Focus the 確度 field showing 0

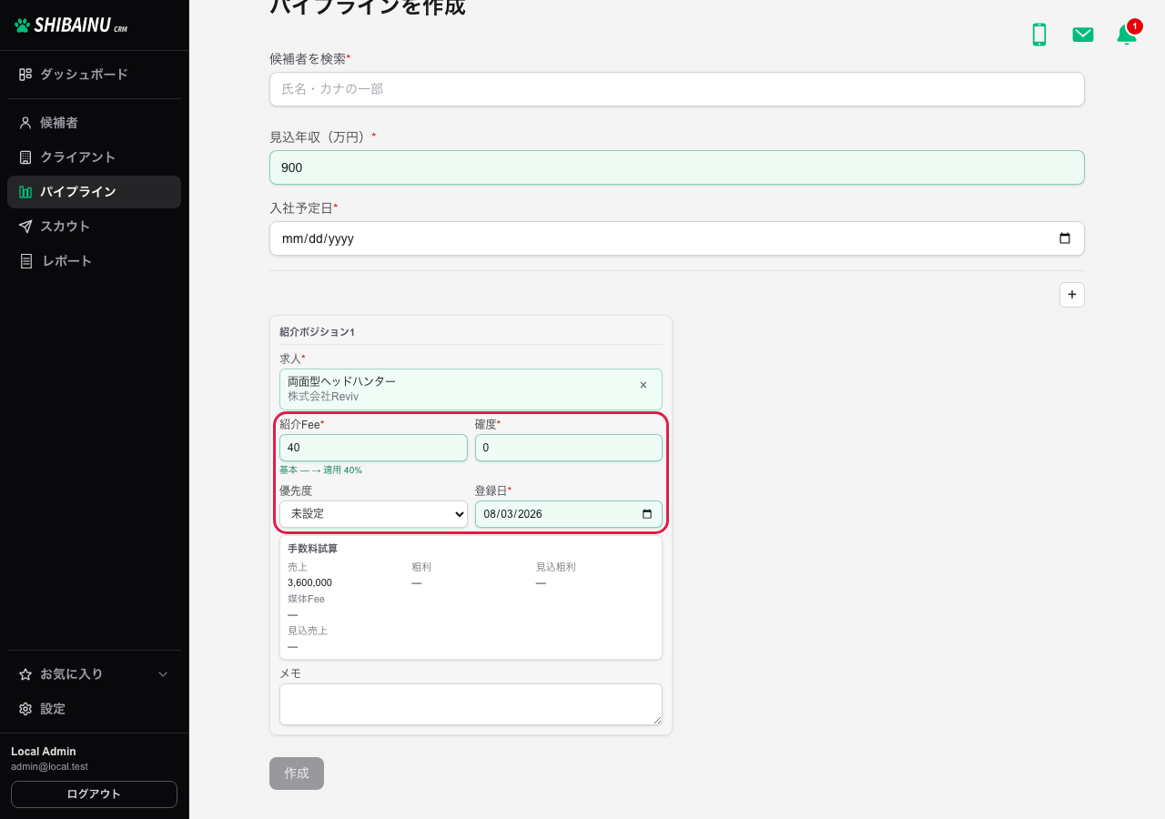569,448
